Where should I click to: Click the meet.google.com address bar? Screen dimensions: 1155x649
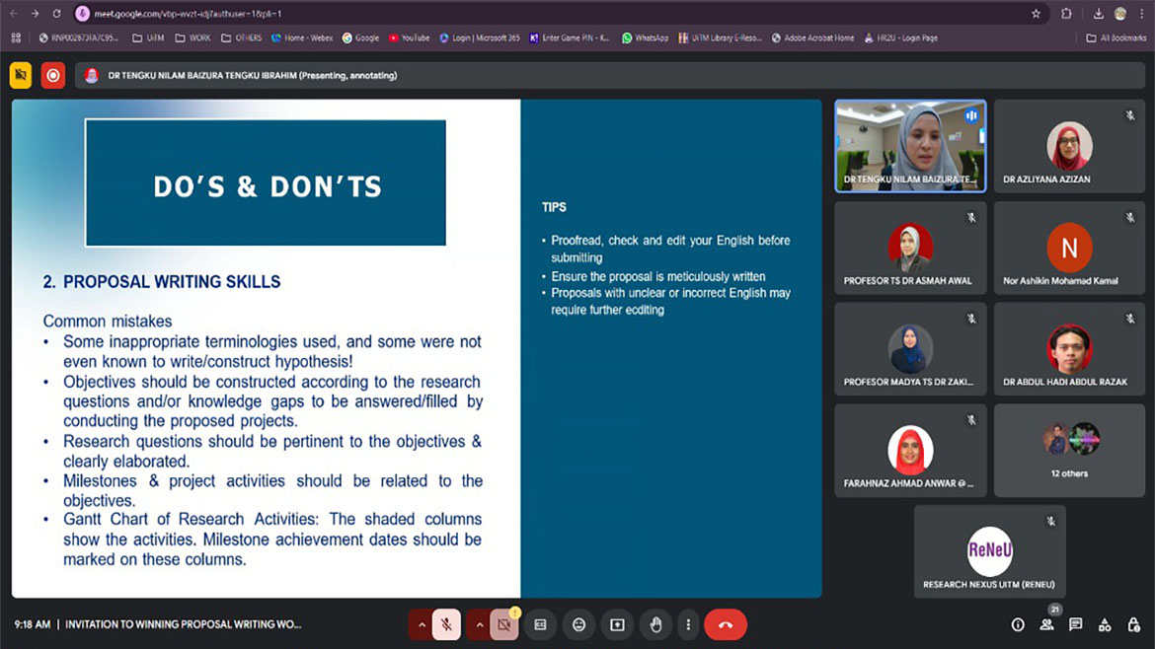point(553,13)
